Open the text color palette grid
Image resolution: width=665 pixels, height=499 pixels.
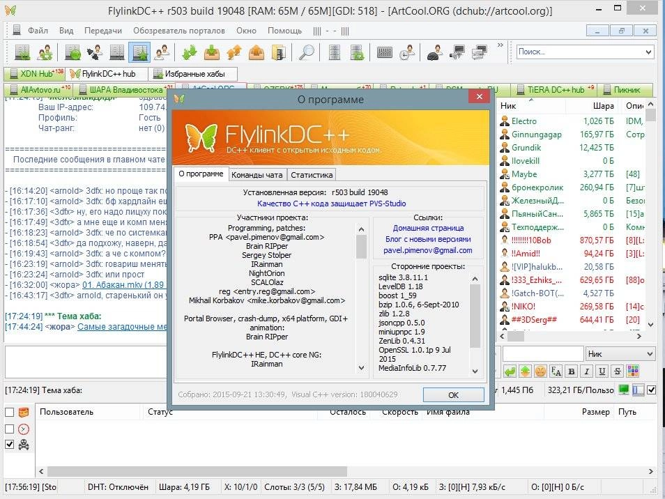(633, 371)
